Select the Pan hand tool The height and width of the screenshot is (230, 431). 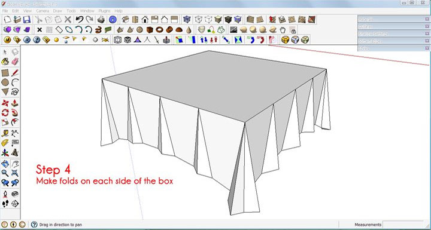coord(15,164)
